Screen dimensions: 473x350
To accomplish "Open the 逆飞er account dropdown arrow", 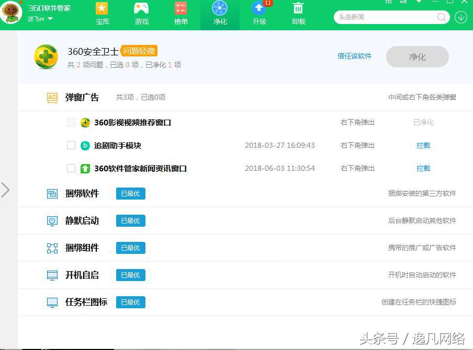I will coord(50,19).
